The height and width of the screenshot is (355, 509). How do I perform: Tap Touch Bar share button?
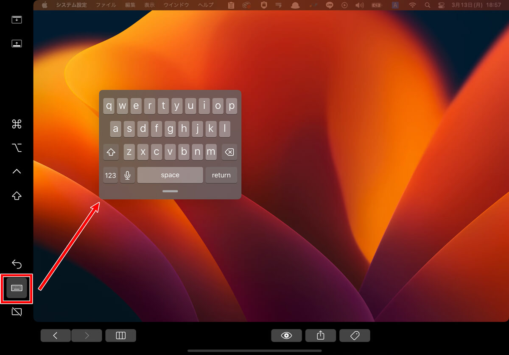(321, 336)
